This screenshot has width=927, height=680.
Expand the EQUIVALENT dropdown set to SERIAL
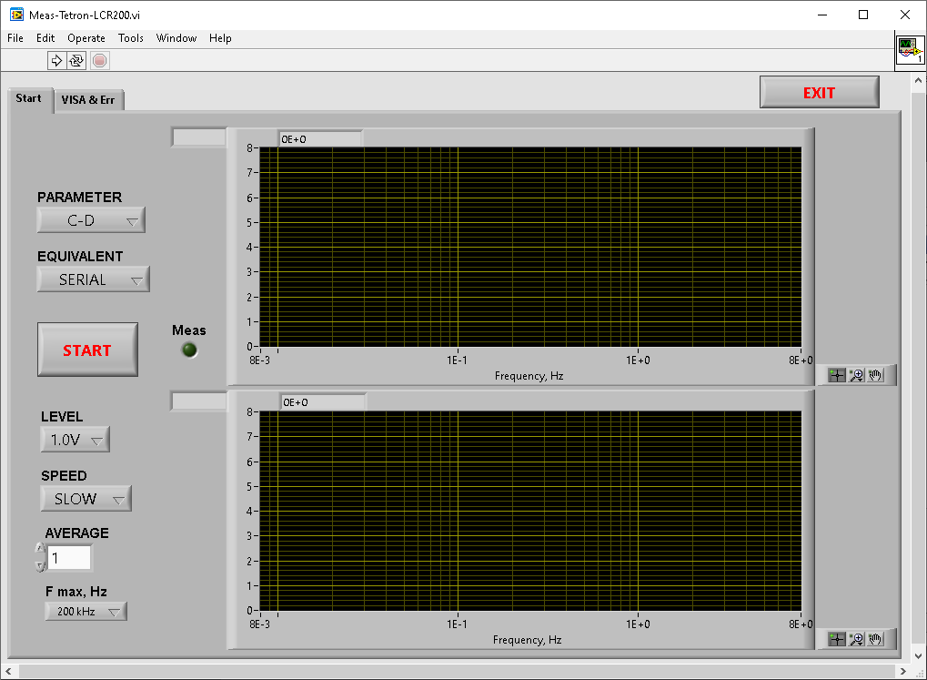click(93, 279)
